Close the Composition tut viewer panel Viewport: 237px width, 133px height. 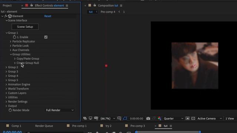(x=85, y=6)
